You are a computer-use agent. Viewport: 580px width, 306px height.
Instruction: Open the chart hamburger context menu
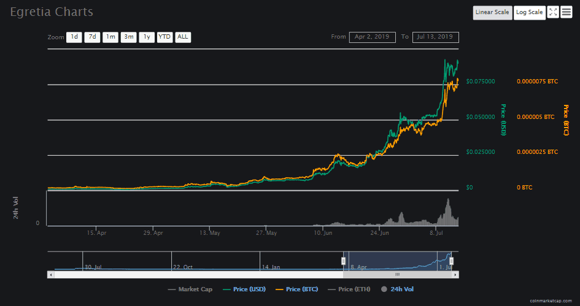tap(566, 12)
